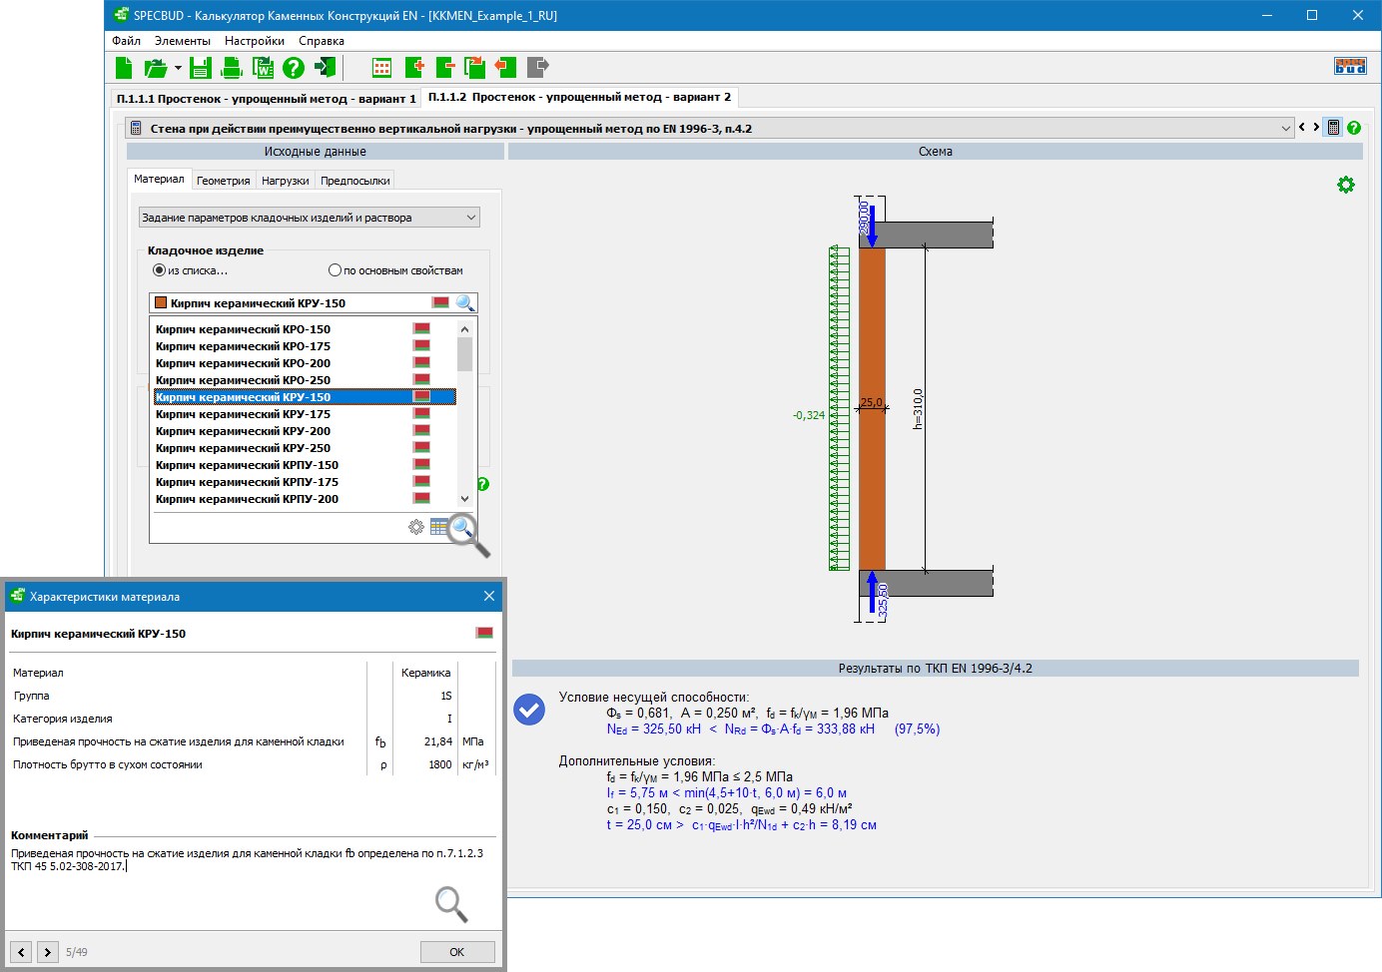Open 'Задание параметров кладочных изделий' dropdown
This screenshot has width=1382, height=972.
309,218
